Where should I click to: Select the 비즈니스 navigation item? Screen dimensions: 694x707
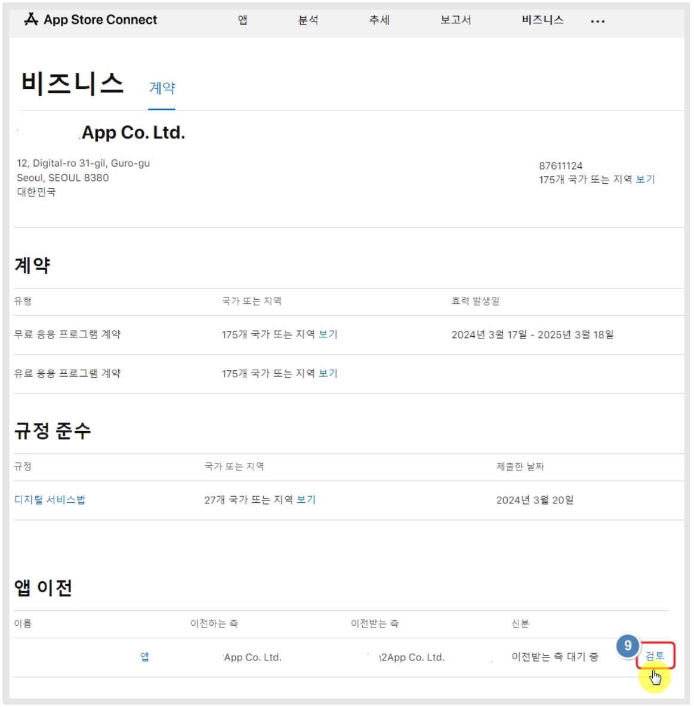pos(542,20)
